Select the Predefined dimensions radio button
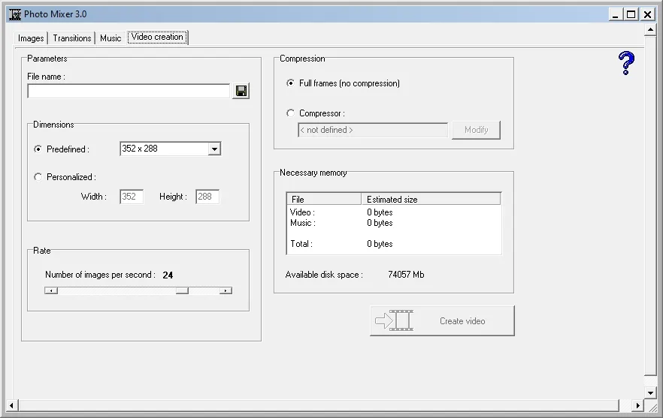The height and width of the screenshot is (418, 663). click(x=38, y=149)
